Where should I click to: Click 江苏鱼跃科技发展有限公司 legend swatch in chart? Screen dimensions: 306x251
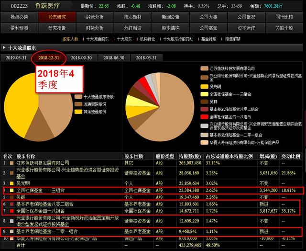click(x=204, y=68)
